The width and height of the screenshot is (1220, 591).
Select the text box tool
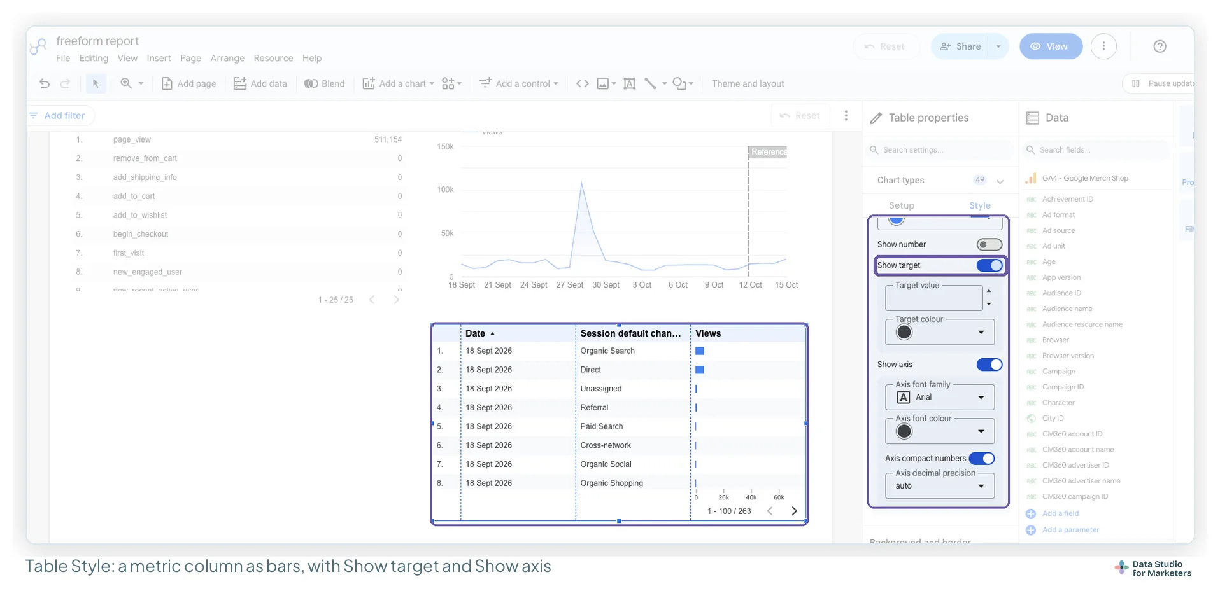(629, 83)
